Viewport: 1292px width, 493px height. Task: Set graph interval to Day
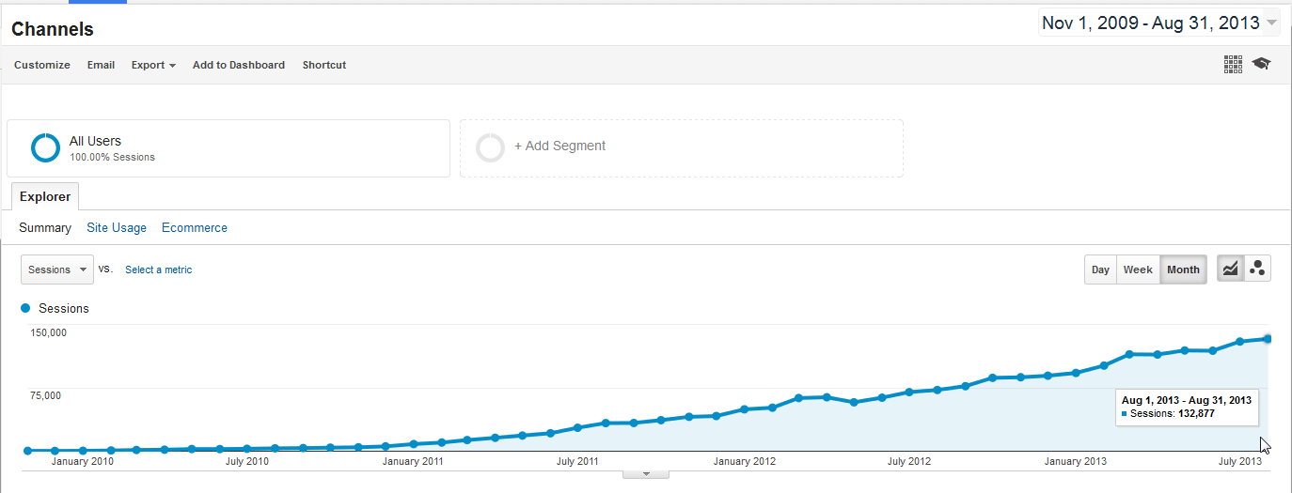point(1100,270)
